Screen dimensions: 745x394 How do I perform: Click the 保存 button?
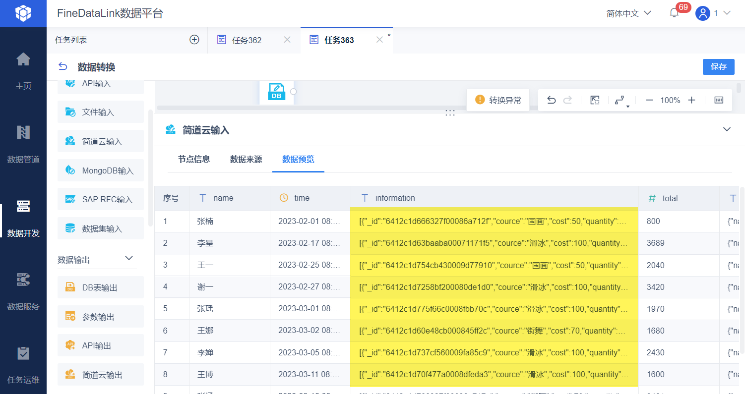pyautogui.click(x=719, y=66)
